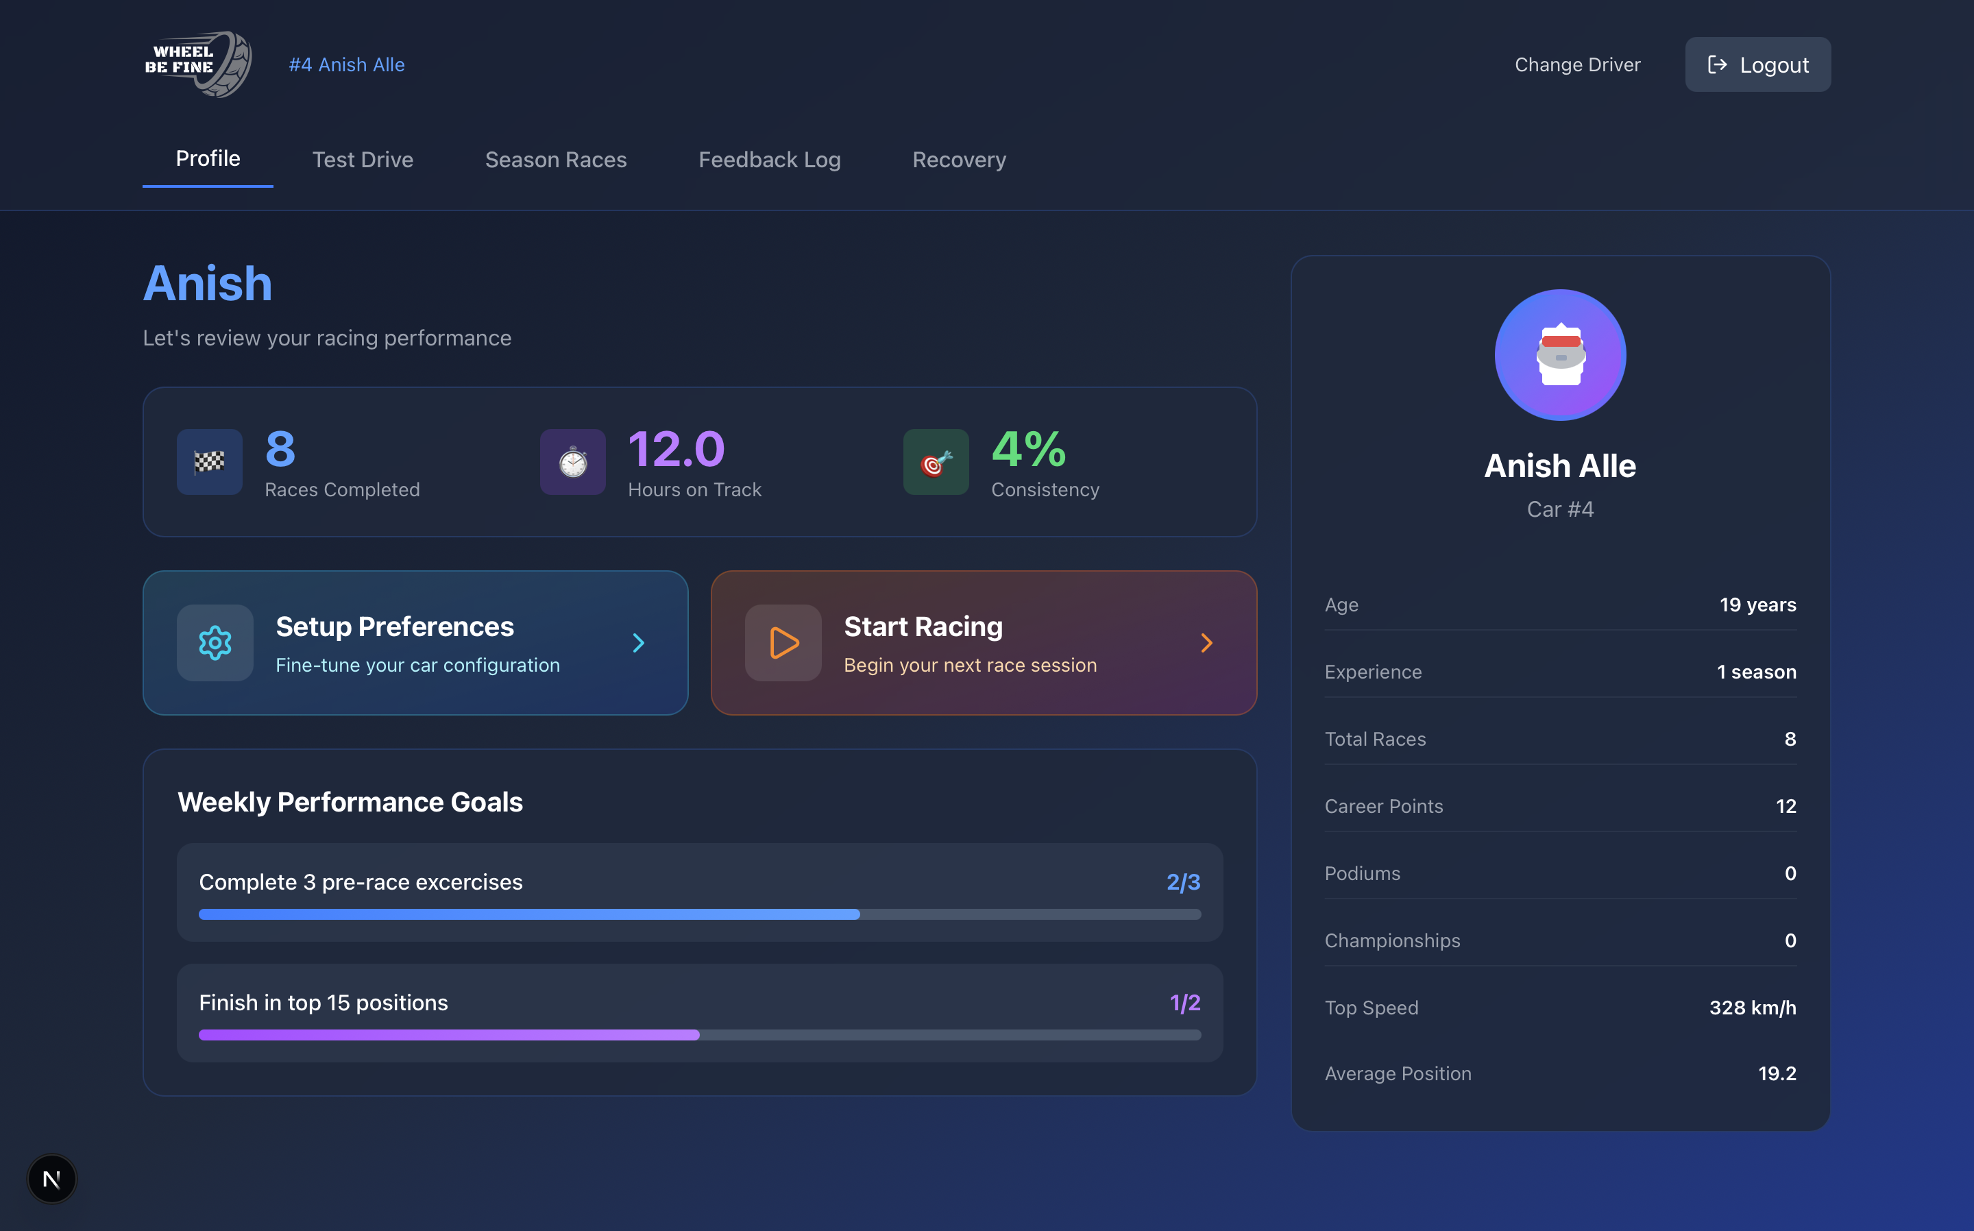Click the driver helmet avatar
Image resolution: width=1974 pixels, height=1231 pixels.
pos(1559,355)
